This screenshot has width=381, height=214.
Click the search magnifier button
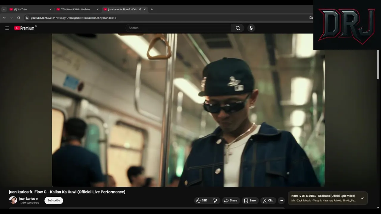(238, 28)
